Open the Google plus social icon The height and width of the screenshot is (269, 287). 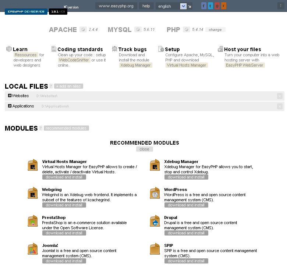click(217, 6)
